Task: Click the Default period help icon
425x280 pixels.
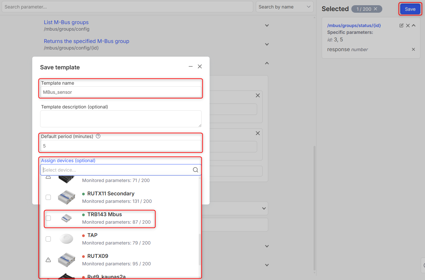Action: tap(98, 136)
